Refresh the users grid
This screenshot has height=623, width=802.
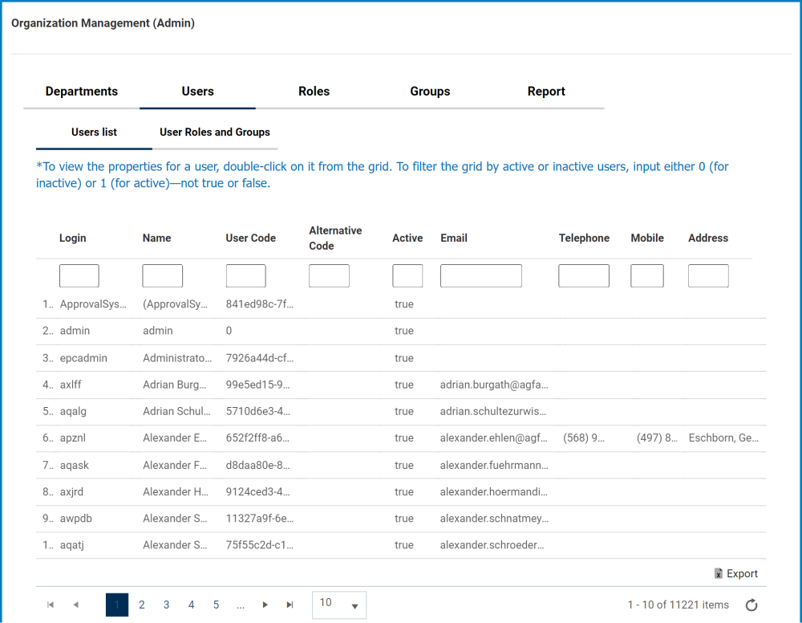tap(751, 605)
